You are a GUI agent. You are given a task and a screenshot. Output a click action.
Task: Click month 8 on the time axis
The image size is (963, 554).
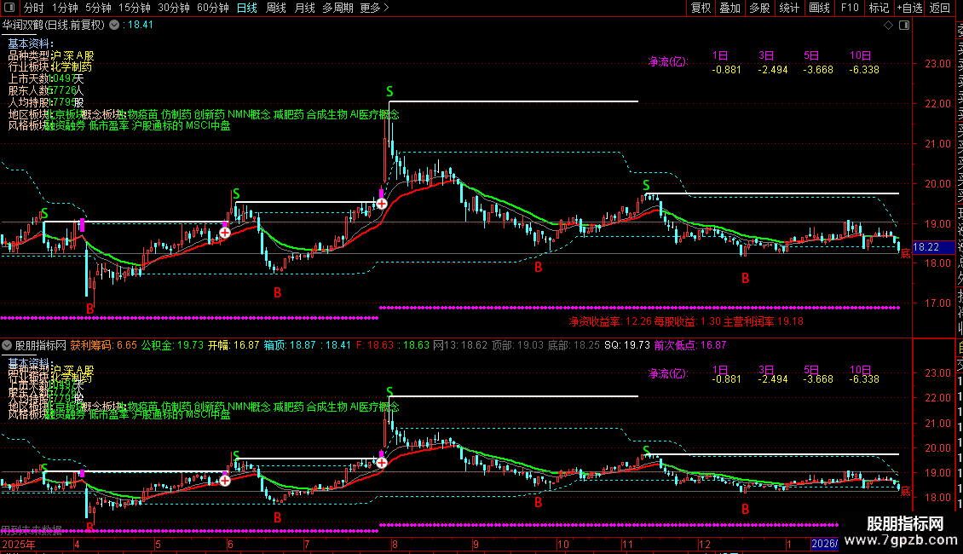click(395, 544)
